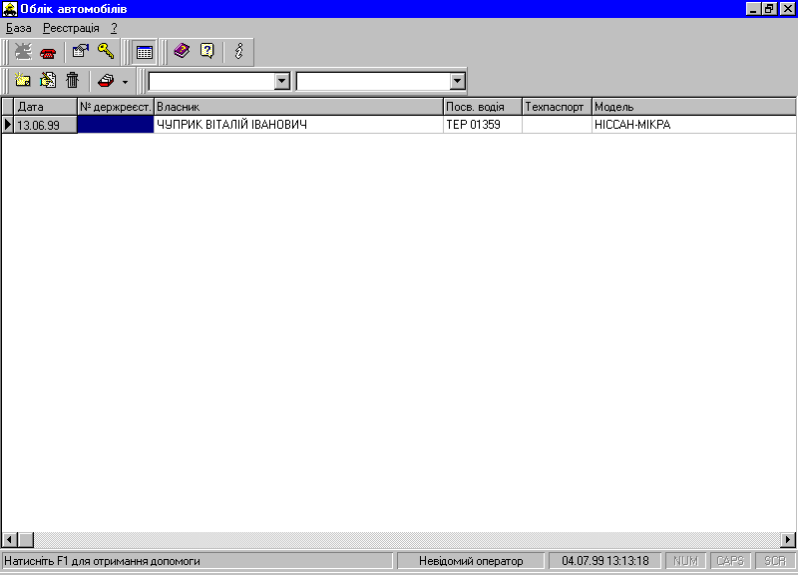Click the SCR status indicator
The width and height of the screenshot is (798, 575).
[x=775, y=561]
